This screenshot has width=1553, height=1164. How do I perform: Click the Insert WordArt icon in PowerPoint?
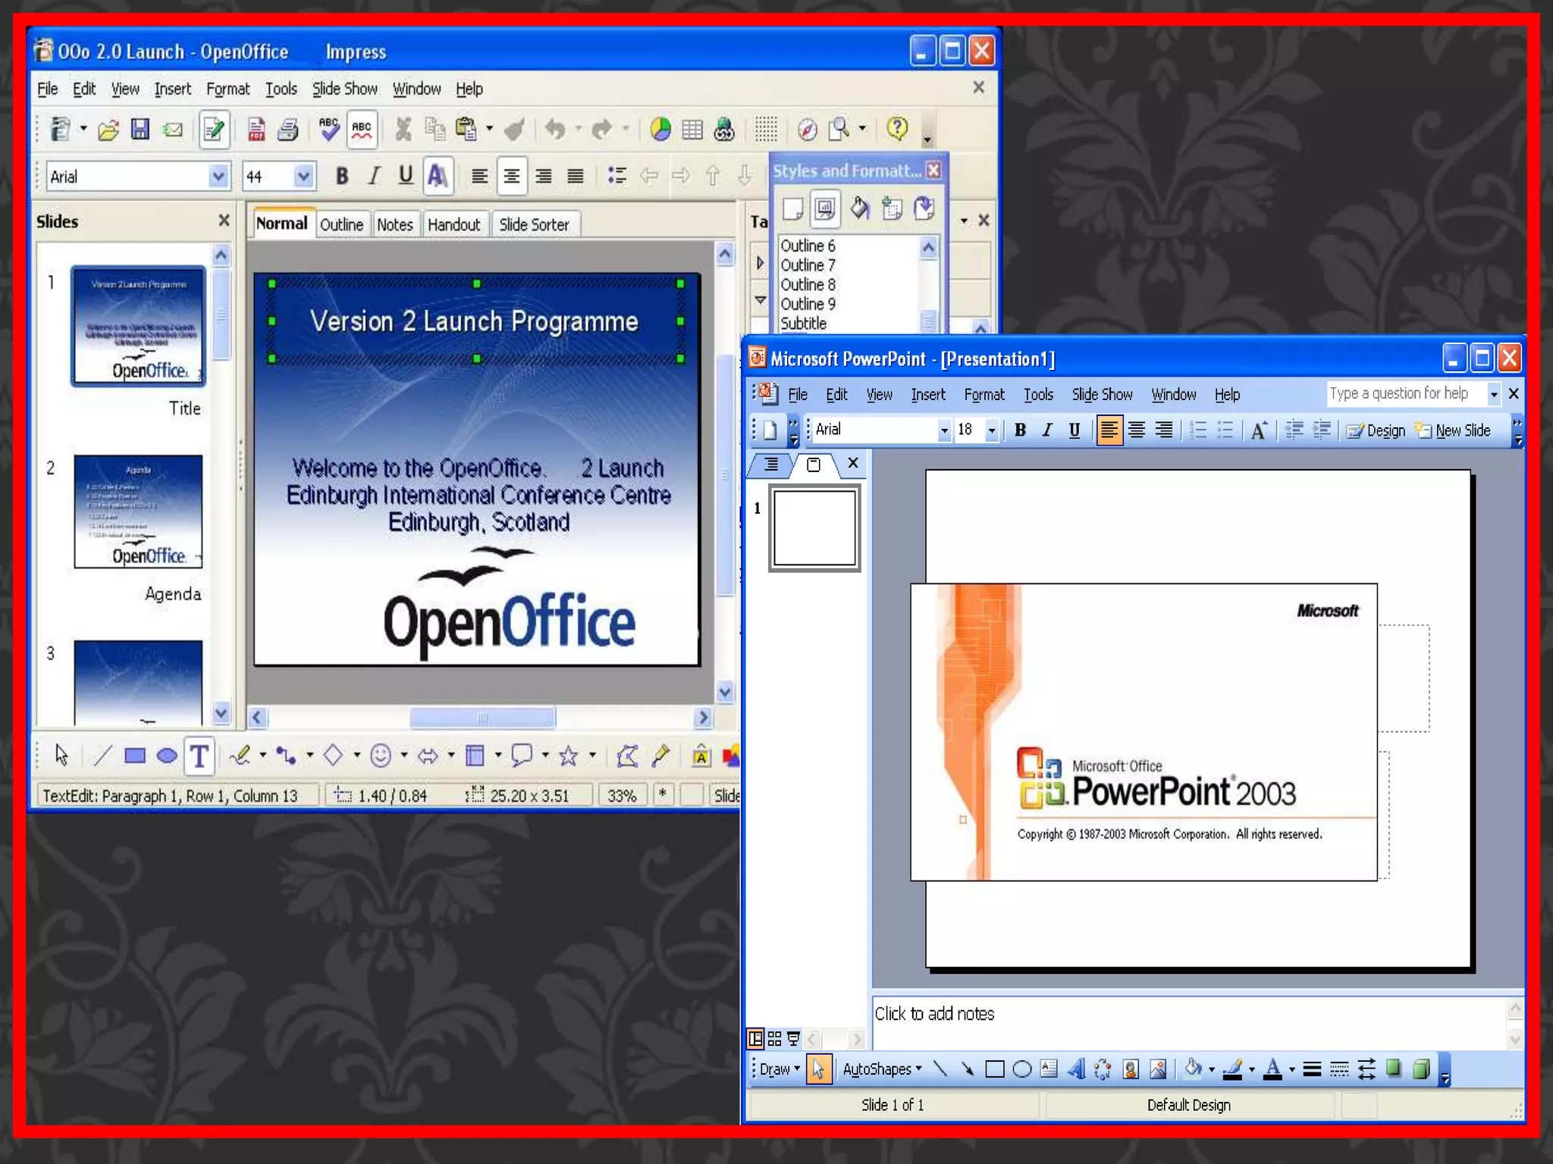point(1076,1069)
